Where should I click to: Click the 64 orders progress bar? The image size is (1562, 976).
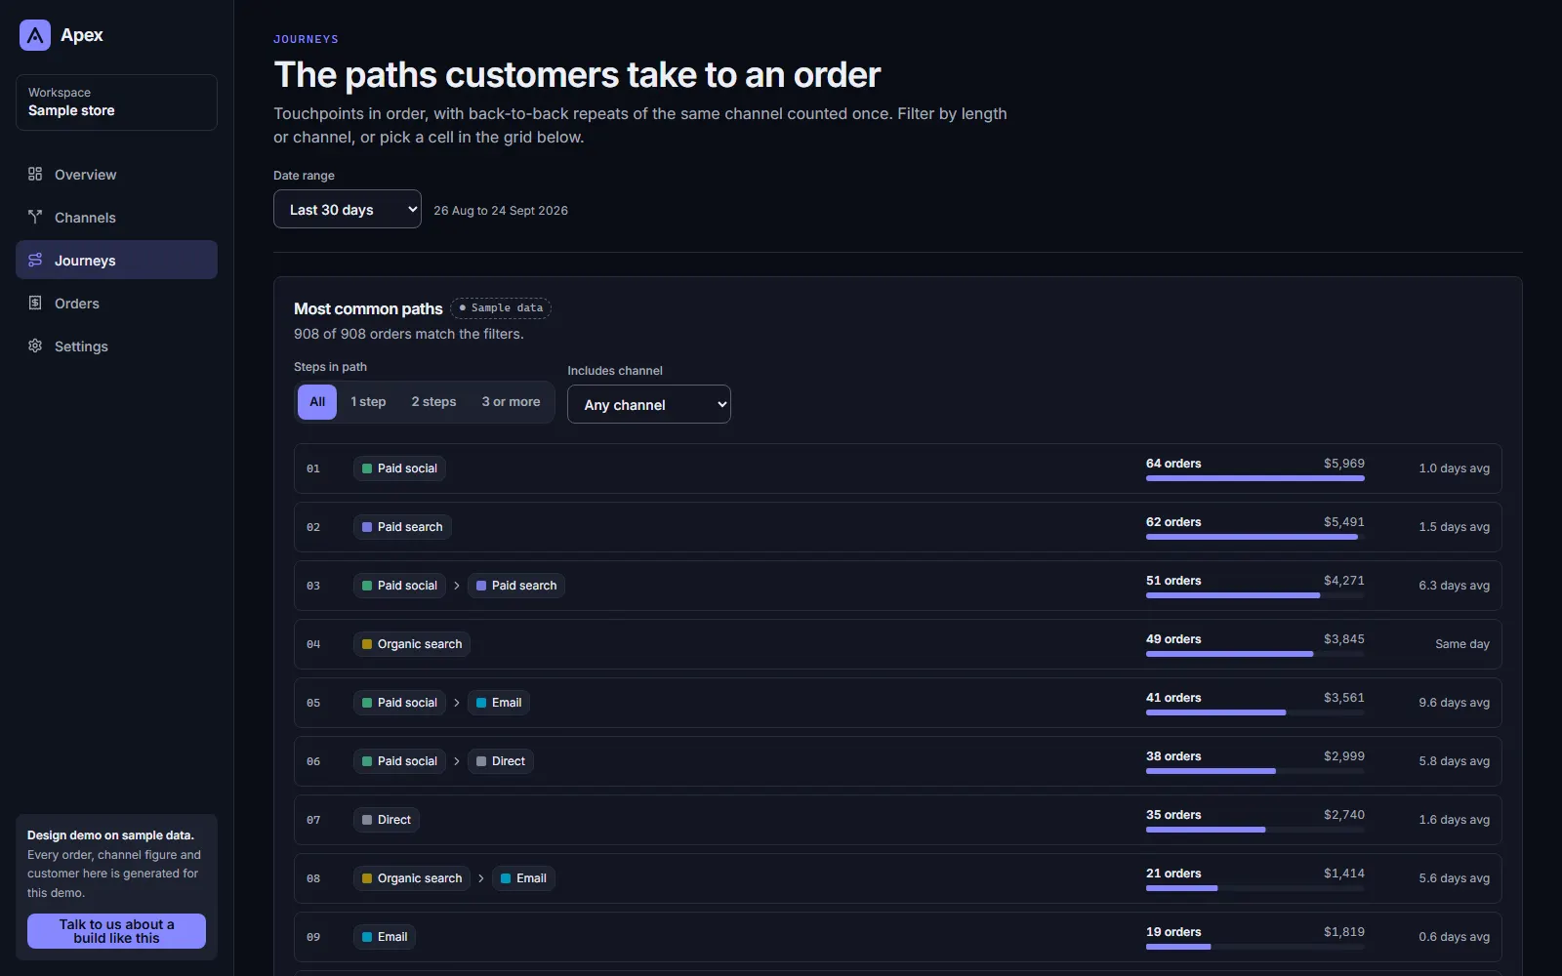(1255, 478)
